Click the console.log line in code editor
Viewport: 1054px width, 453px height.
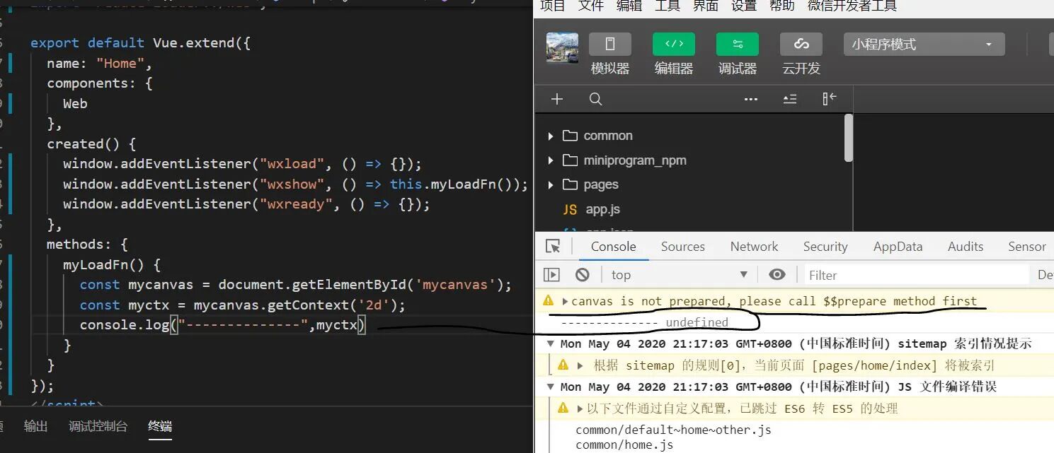223,325
